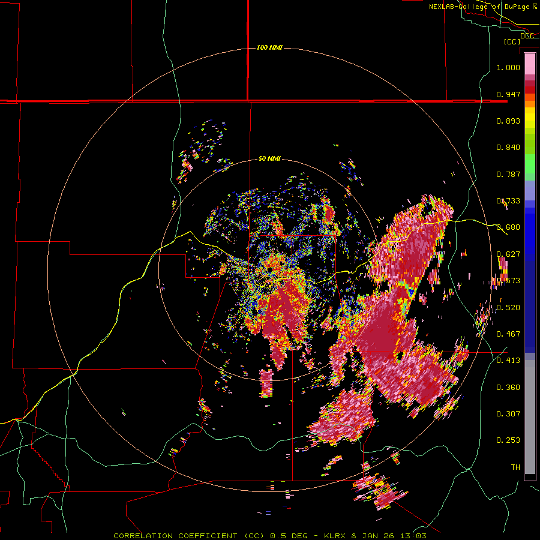Image resolution: width=540 pixels, height=540 pixels.
Task: Click the 0.893 legend value
Action: tap(508, 121)
